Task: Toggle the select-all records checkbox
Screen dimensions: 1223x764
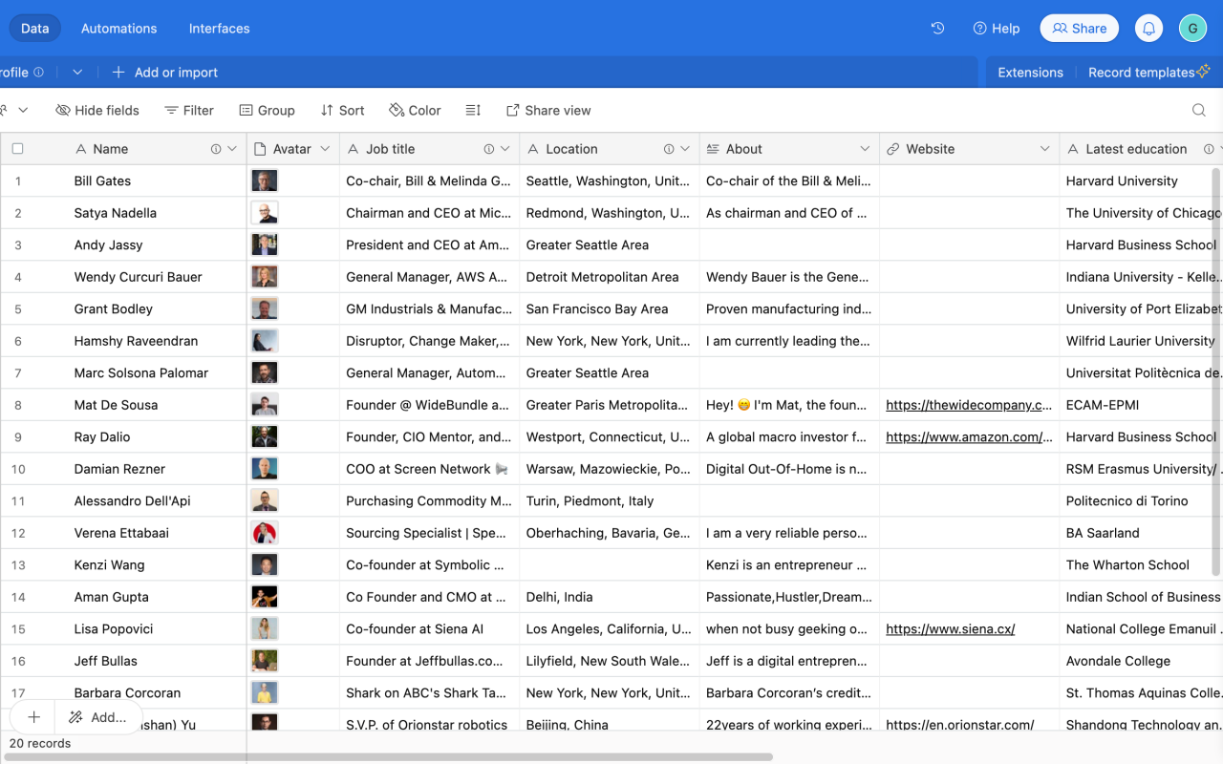Action: tap(16, 148)
